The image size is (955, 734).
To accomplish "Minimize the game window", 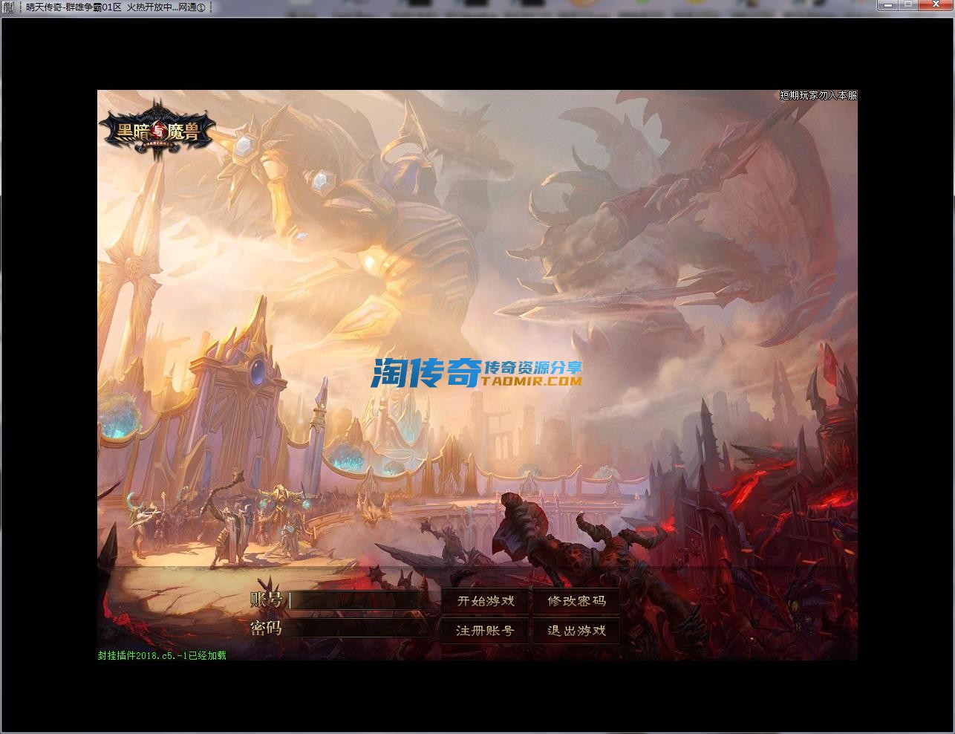I will 888,6.
